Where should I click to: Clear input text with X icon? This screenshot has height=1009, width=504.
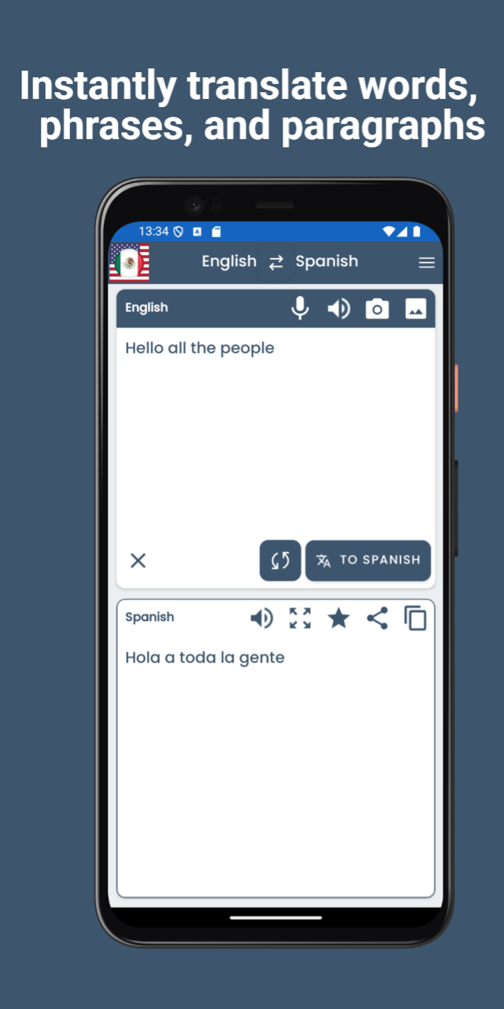point(138,561)
